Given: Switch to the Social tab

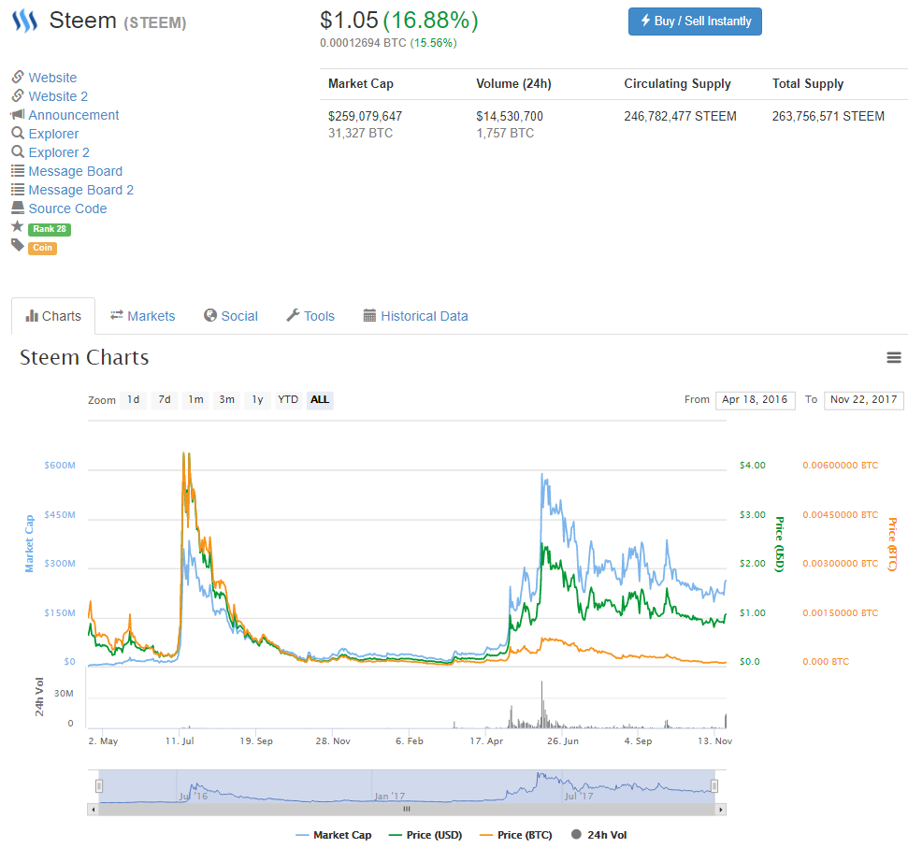Looking at the screenshot, I should tap(230, 316).
